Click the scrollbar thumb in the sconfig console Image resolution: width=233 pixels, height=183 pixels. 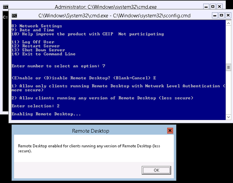coord(228,68)
